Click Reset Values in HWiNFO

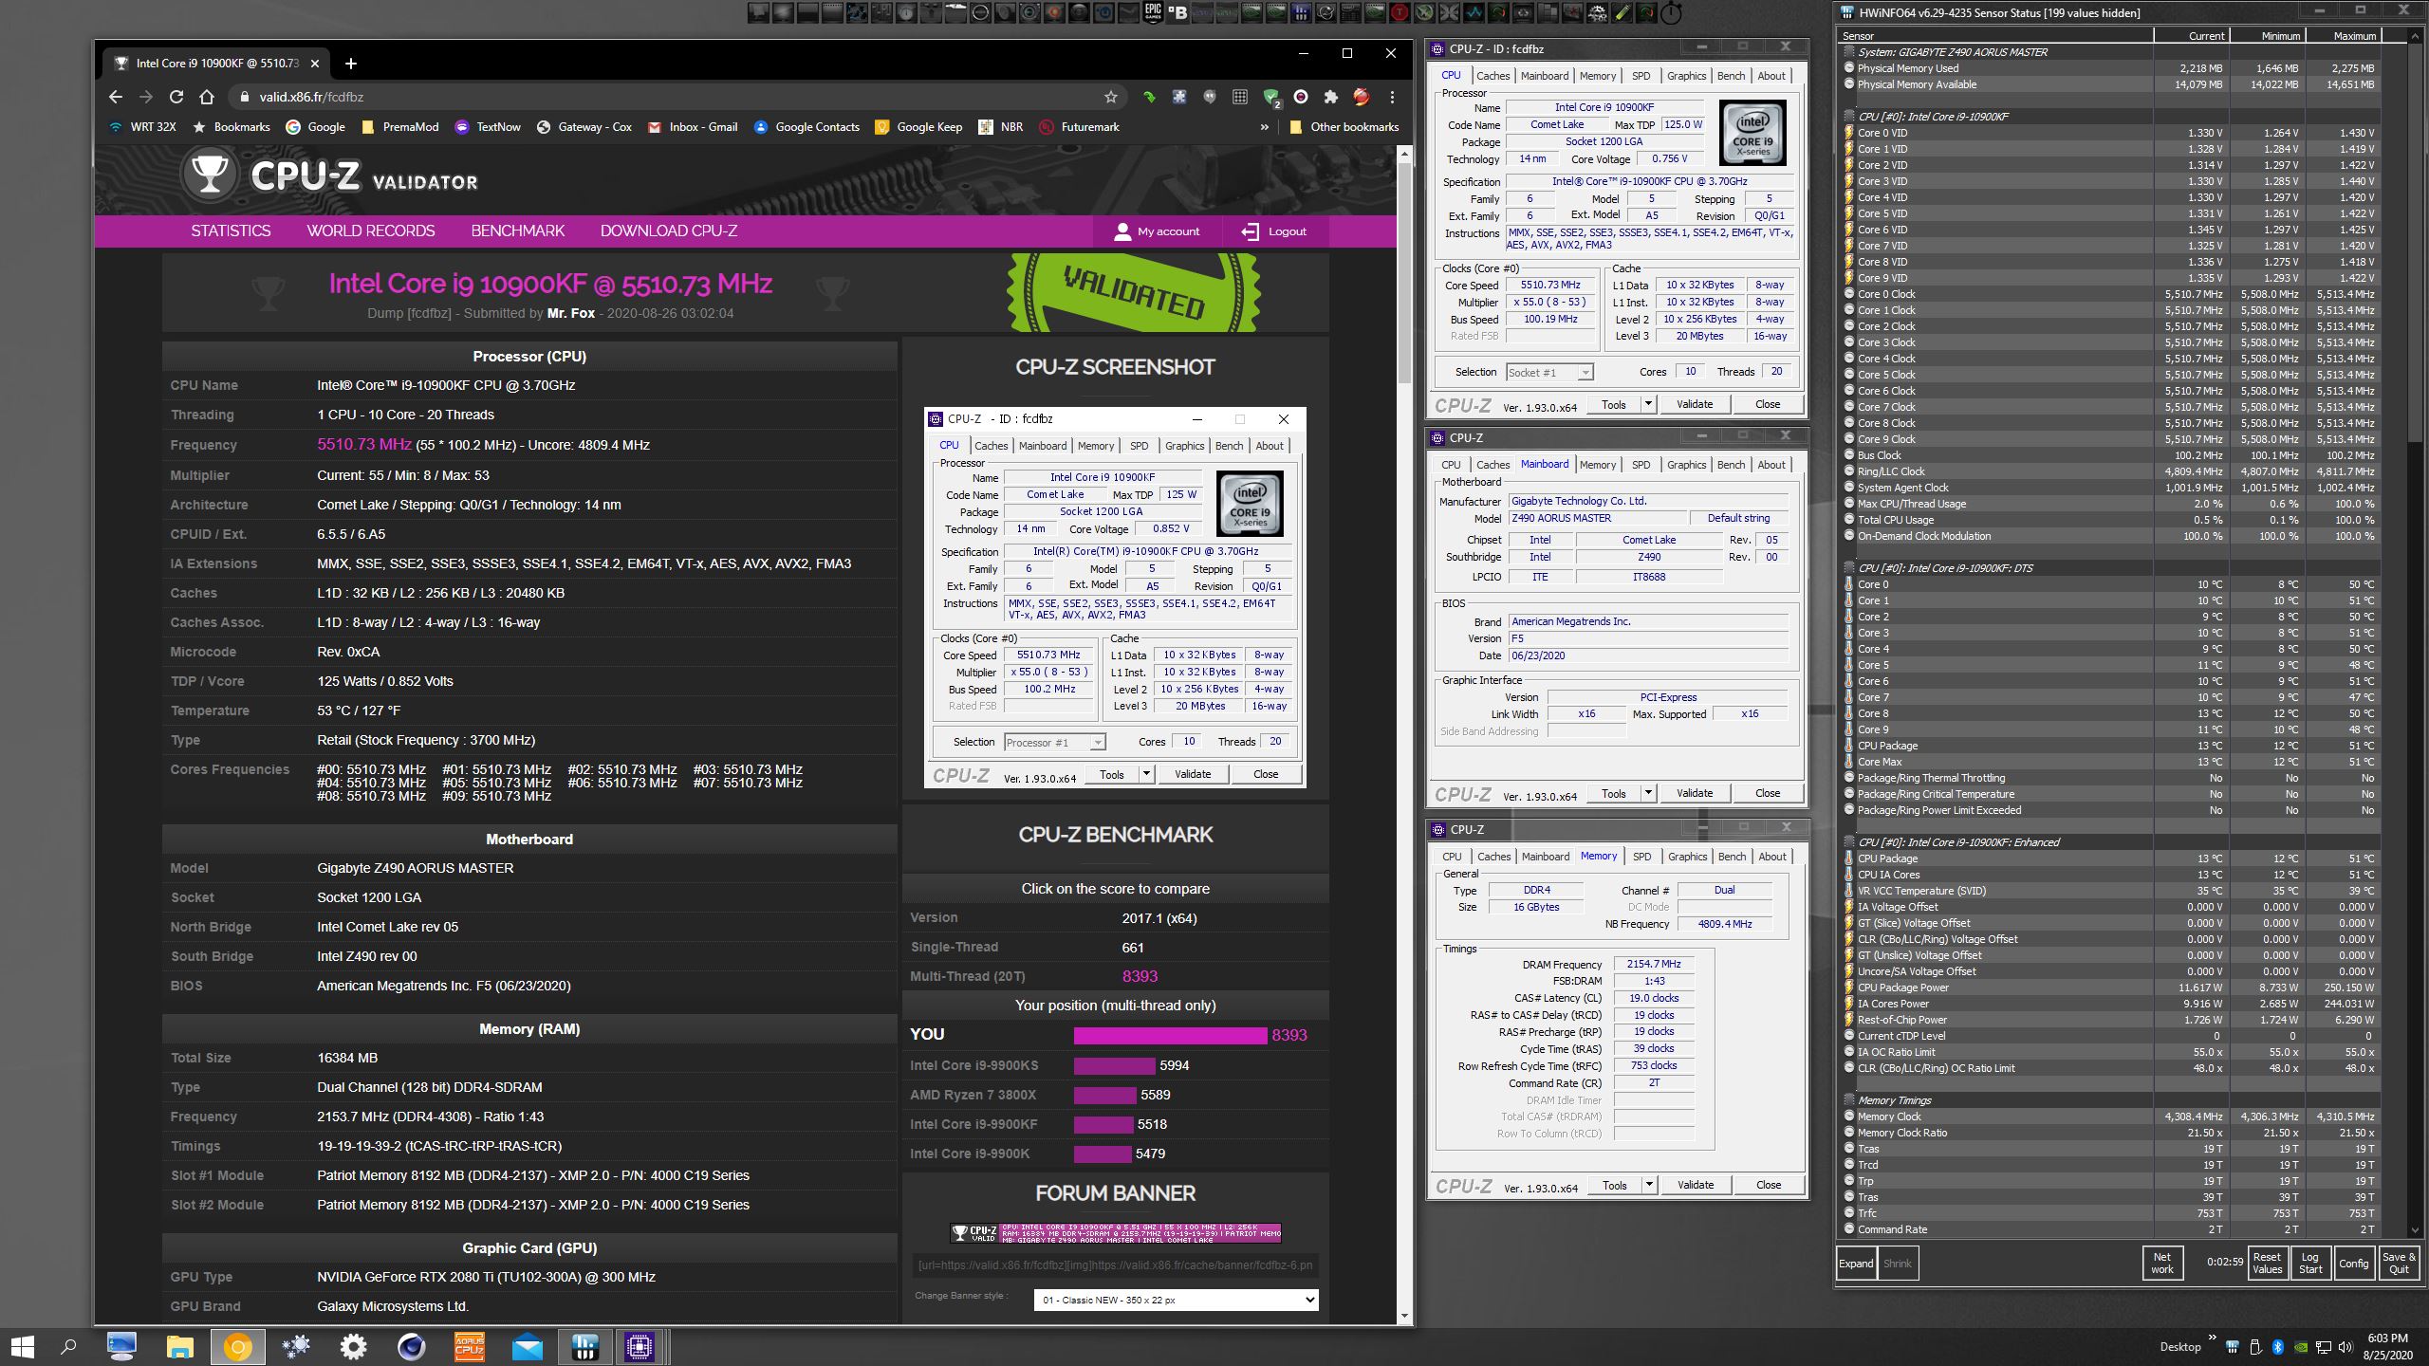pyautogui.click(x=2267, y=1263)
